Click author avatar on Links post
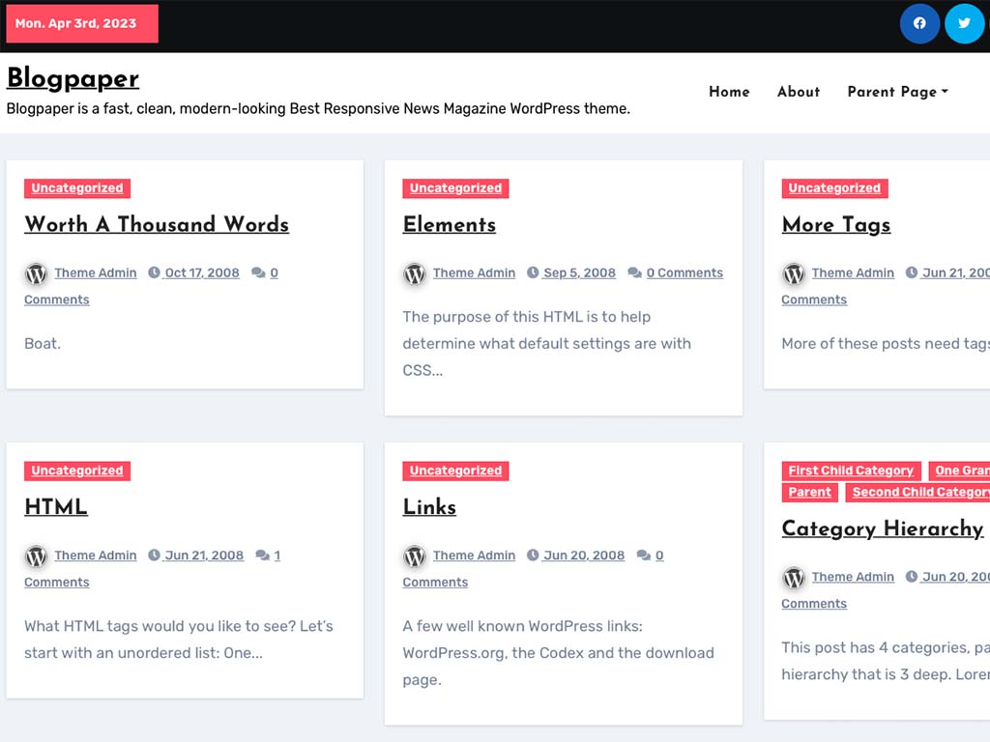 click(415, 556)
